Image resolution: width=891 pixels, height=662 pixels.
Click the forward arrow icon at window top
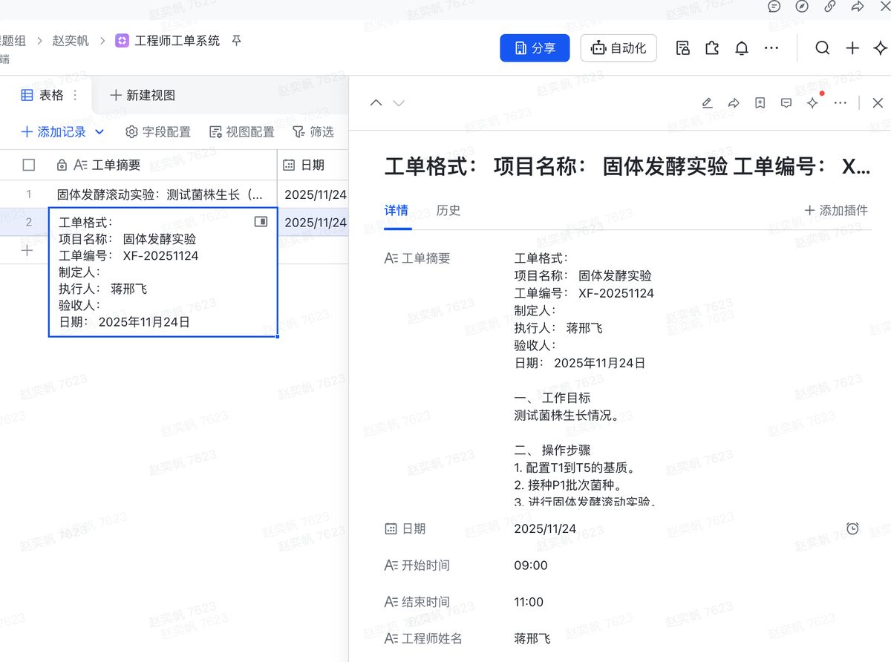(x=858, y=6)
